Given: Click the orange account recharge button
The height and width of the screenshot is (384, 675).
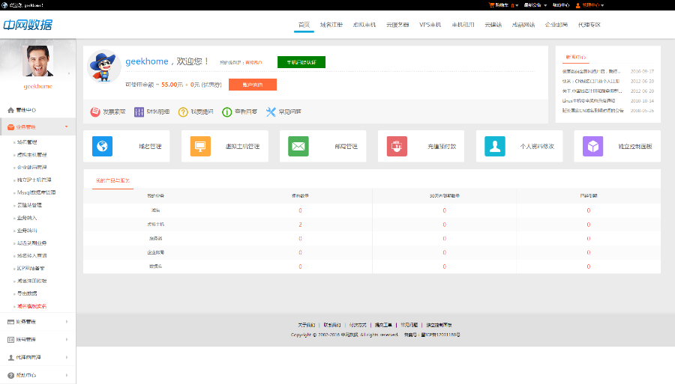Looking at the screenshot, I should pos(253,85).
